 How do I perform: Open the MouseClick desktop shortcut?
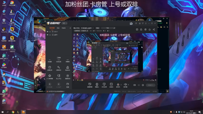coord(12,48)
